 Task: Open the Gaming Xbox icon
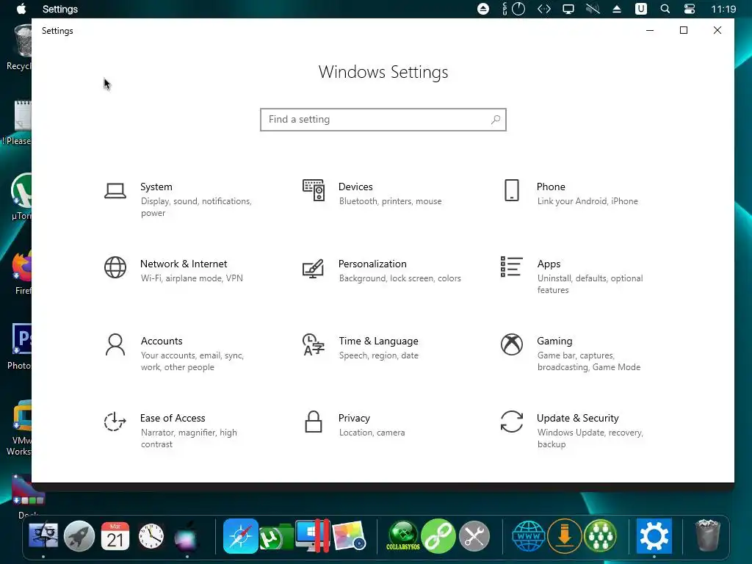click(x=512, y=345)
